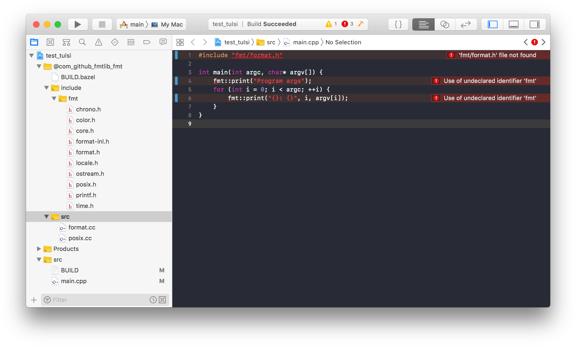Viewport: 576px width, 347px height.
Task: Open the Report navigator
Action: point(163,42)
